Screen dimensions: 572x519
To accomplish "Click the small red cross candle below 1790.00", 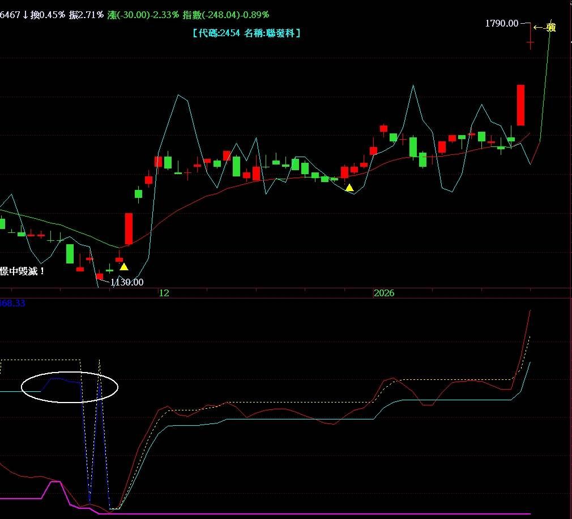I will 530,41.
